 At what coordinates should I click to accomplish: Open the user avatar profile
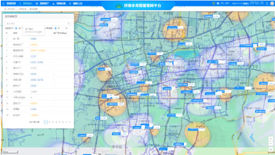click(272, 3)
